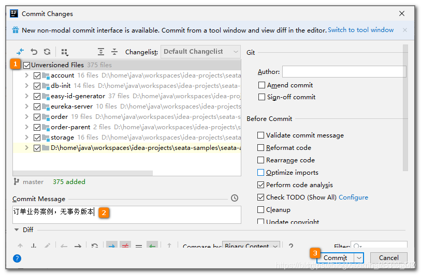Click the diff help question mark icon

pos(291,246)
